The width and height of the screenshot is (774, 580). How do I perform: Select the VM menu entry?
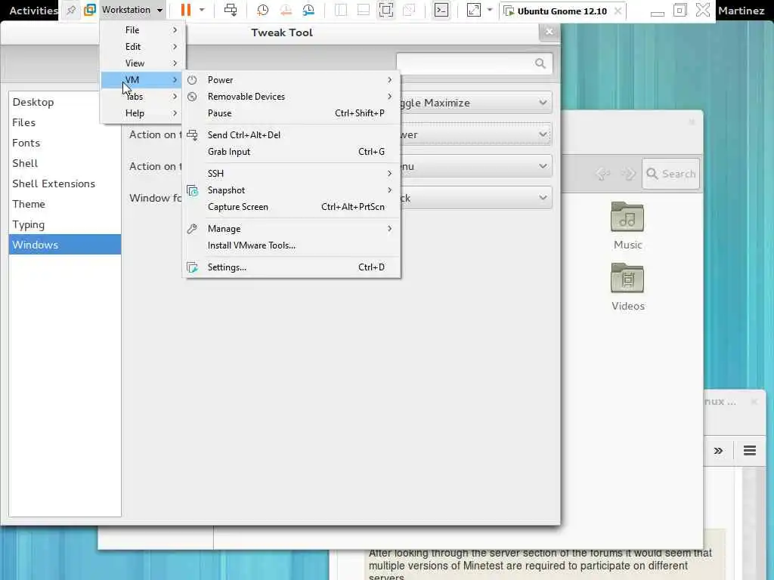141,80
